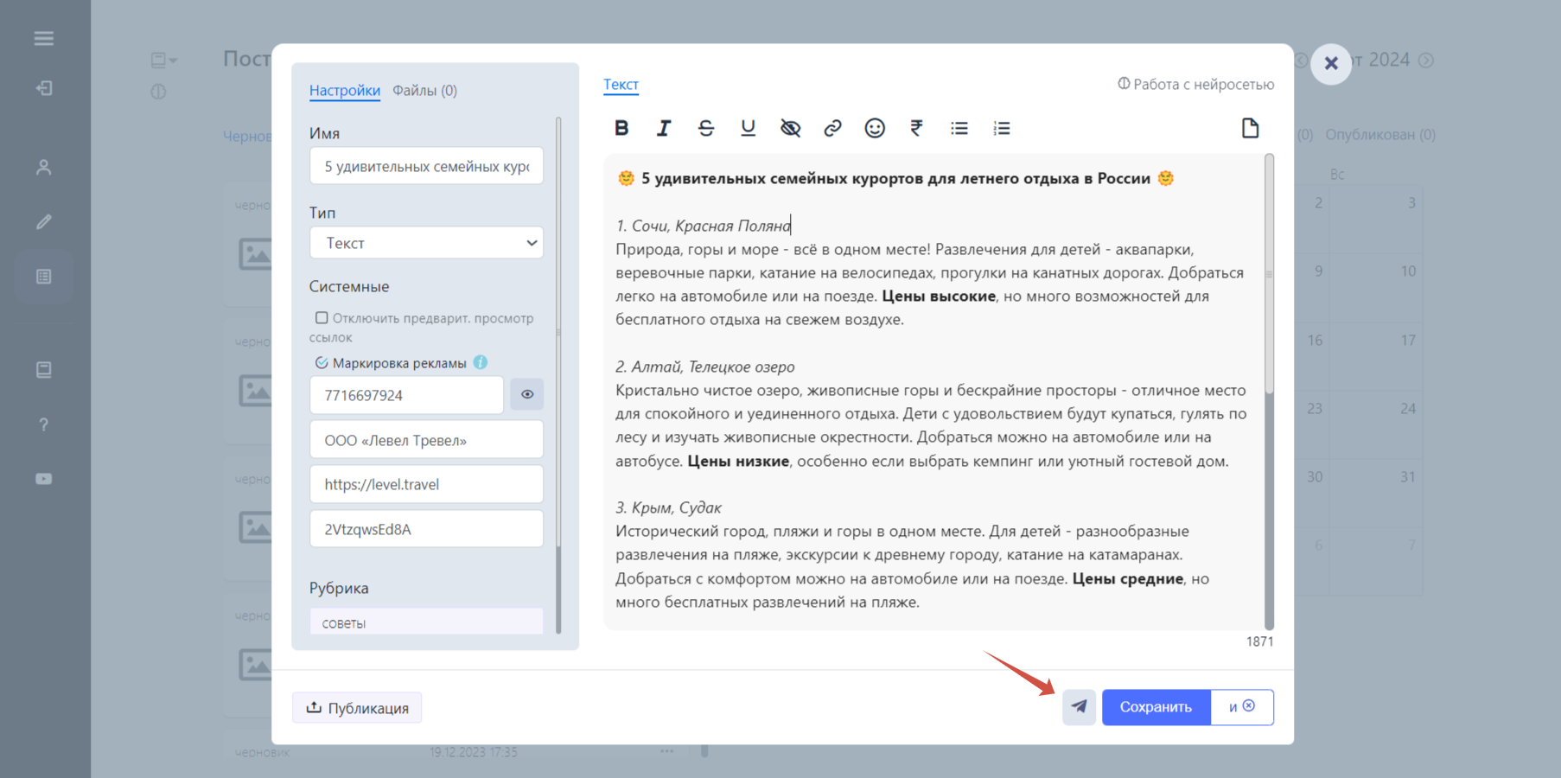This screenshot has height=778, width=1561.
Task: Switch to the Настройки tab
Action: tap(345, 90)
